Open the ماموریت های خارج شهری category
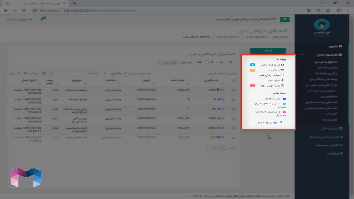This screenshot has height=199, width=354. coord(270,105)
